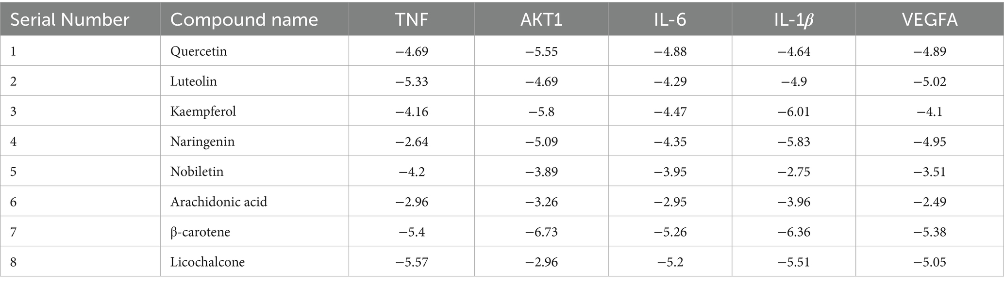Click the Serial Number column header

pyautogui.click(x=70, y=20)
